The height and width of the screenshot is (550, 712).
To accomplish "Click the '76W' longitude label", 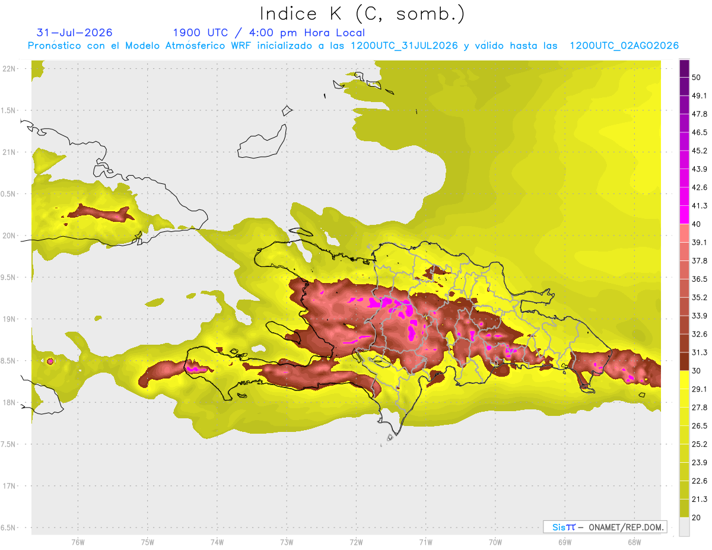I will pyautogui.click(x=78, y=542).
